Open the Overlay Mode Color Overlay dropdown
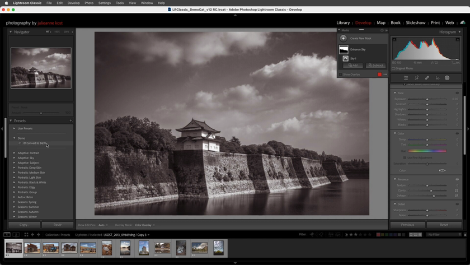 (x=145, y=225)
